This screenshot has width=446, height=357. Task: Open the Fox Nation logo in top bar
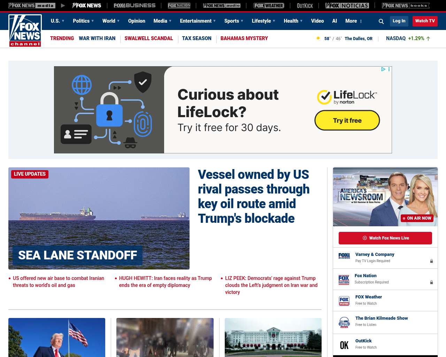click(x=179, y=6)
